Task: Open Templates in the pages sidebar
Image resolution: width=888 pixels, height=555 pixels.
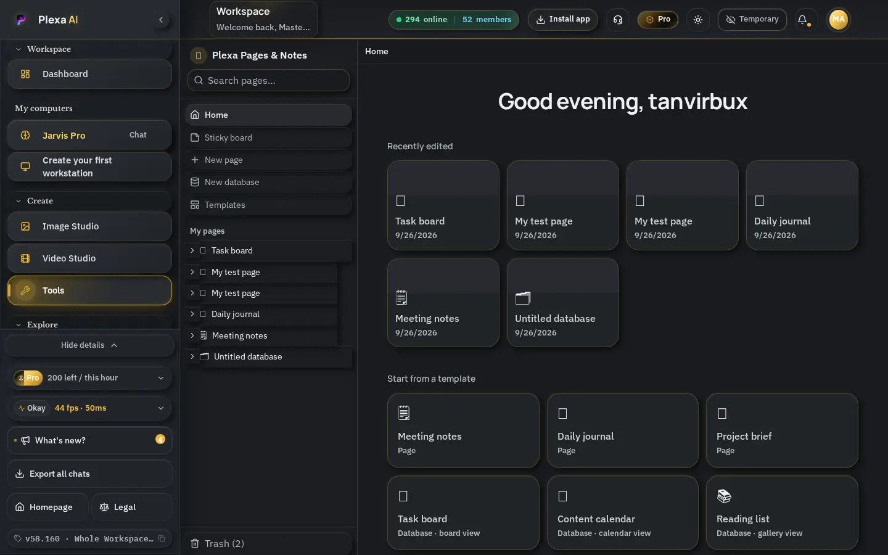Action: click(x=268, y=205)
